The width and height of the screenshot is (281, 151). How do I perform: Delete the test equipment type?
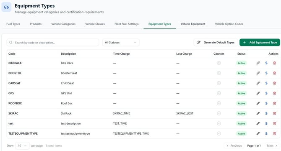click(x=275, y=123)
